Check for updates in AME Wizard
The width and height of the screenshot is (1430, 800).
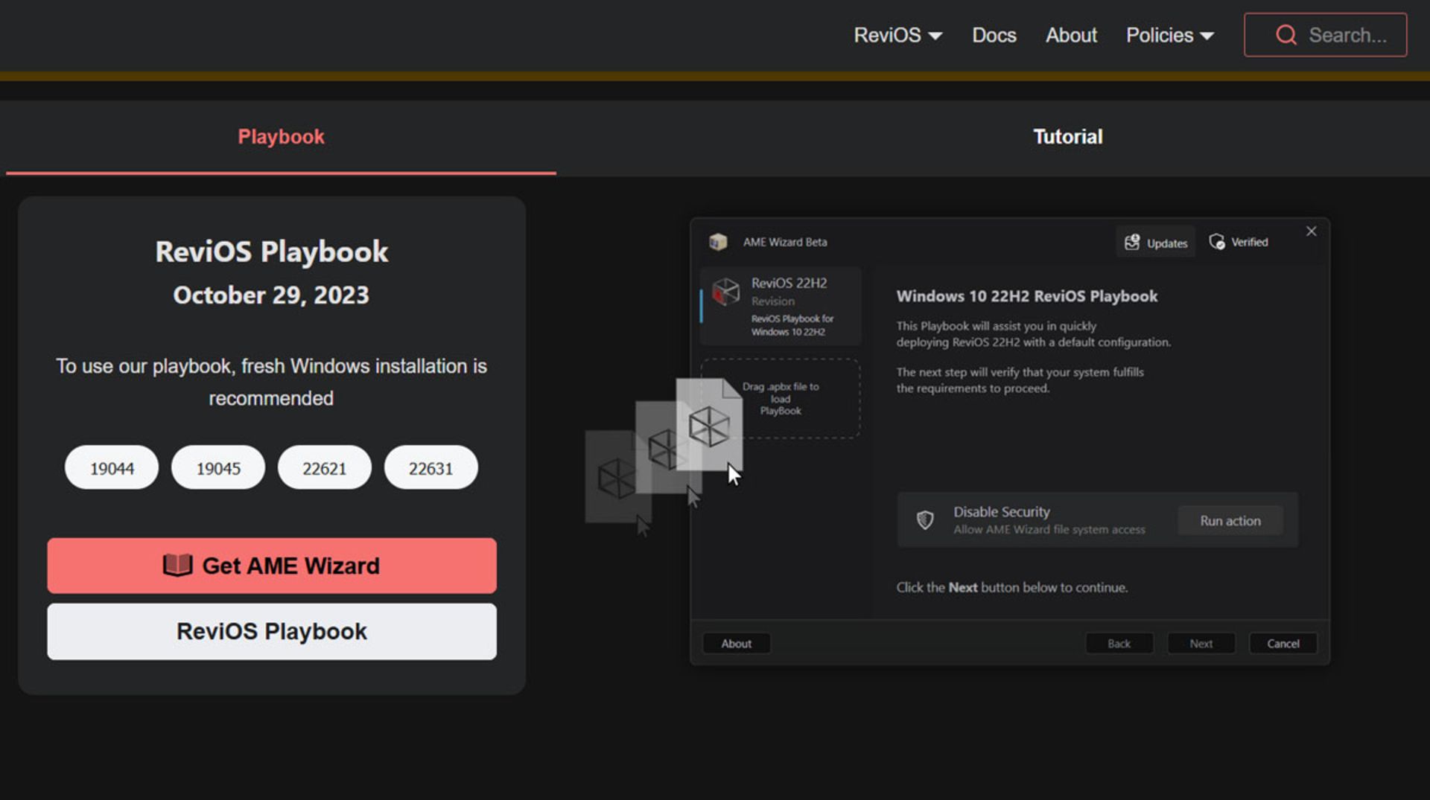1155,242
